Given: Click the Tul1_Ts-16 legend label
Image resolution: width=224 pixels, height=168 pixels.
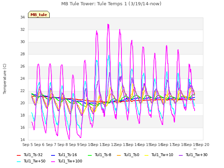Looking at the screenshot, I should (67, 155).
